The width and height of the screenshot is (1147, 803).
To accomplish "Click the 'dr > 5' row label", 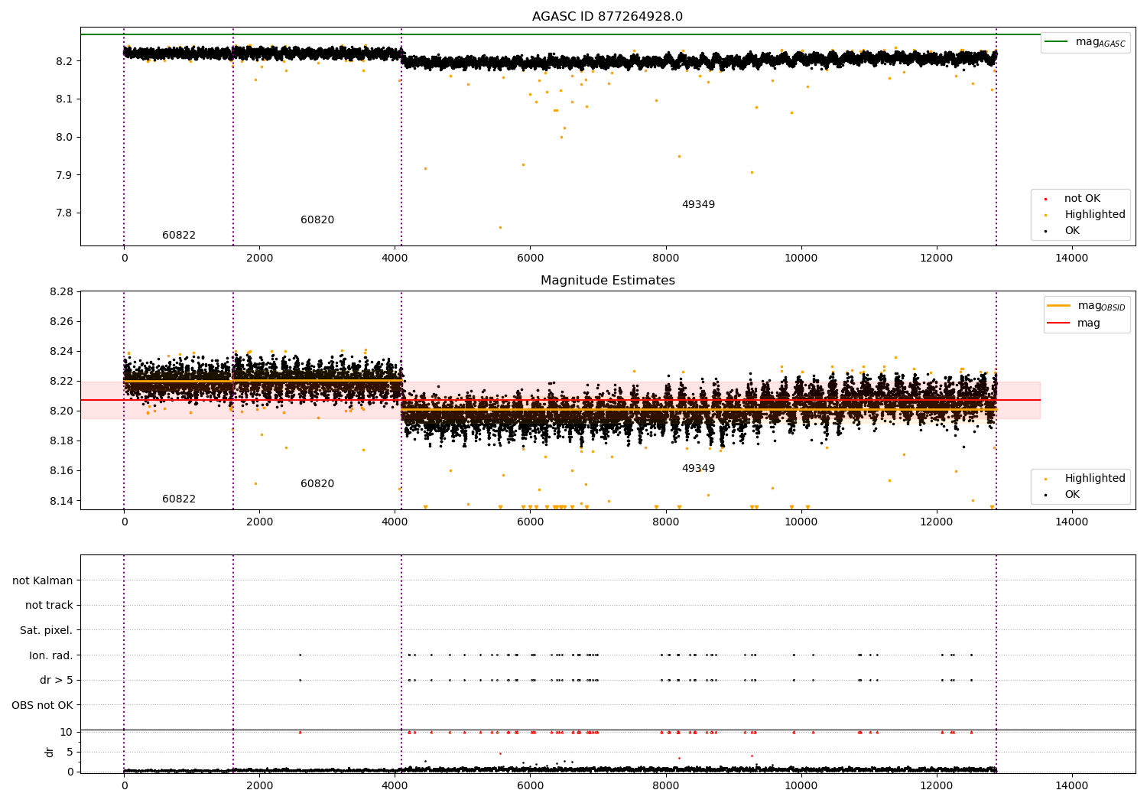I will (x=57, y=681).
